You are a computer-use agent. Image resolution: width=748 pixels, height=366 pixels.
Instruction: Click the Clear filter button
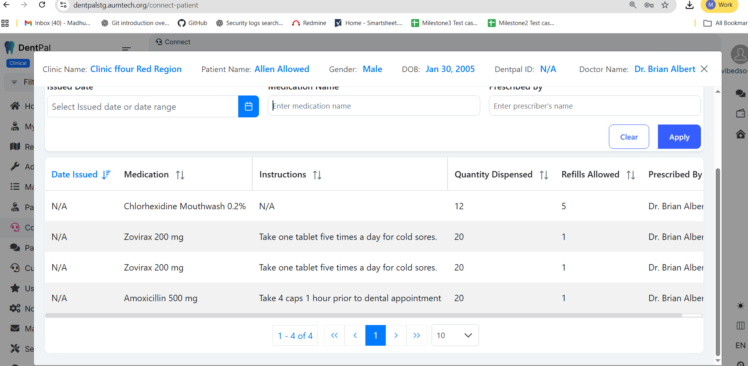point(629,137)
